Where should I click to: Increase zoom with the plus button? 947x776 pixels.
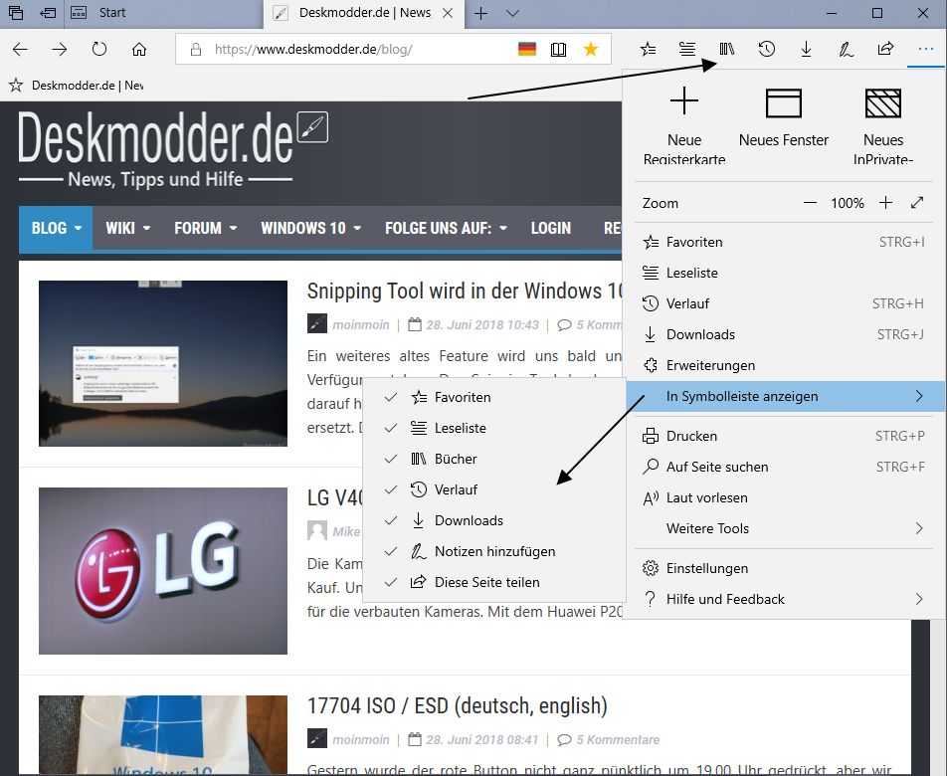click(x=885, y=203)
